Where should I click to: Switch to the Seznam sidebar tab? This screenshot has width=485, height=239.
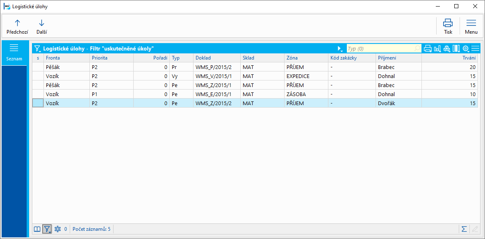(x=14, y=53)
